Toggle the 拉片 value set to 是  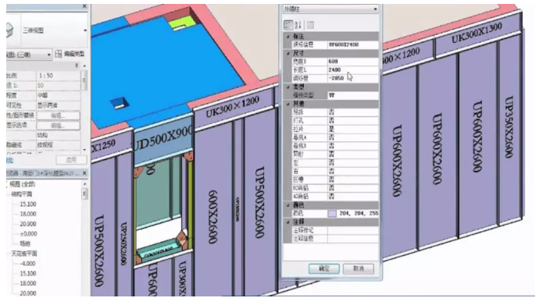point(353,129)
